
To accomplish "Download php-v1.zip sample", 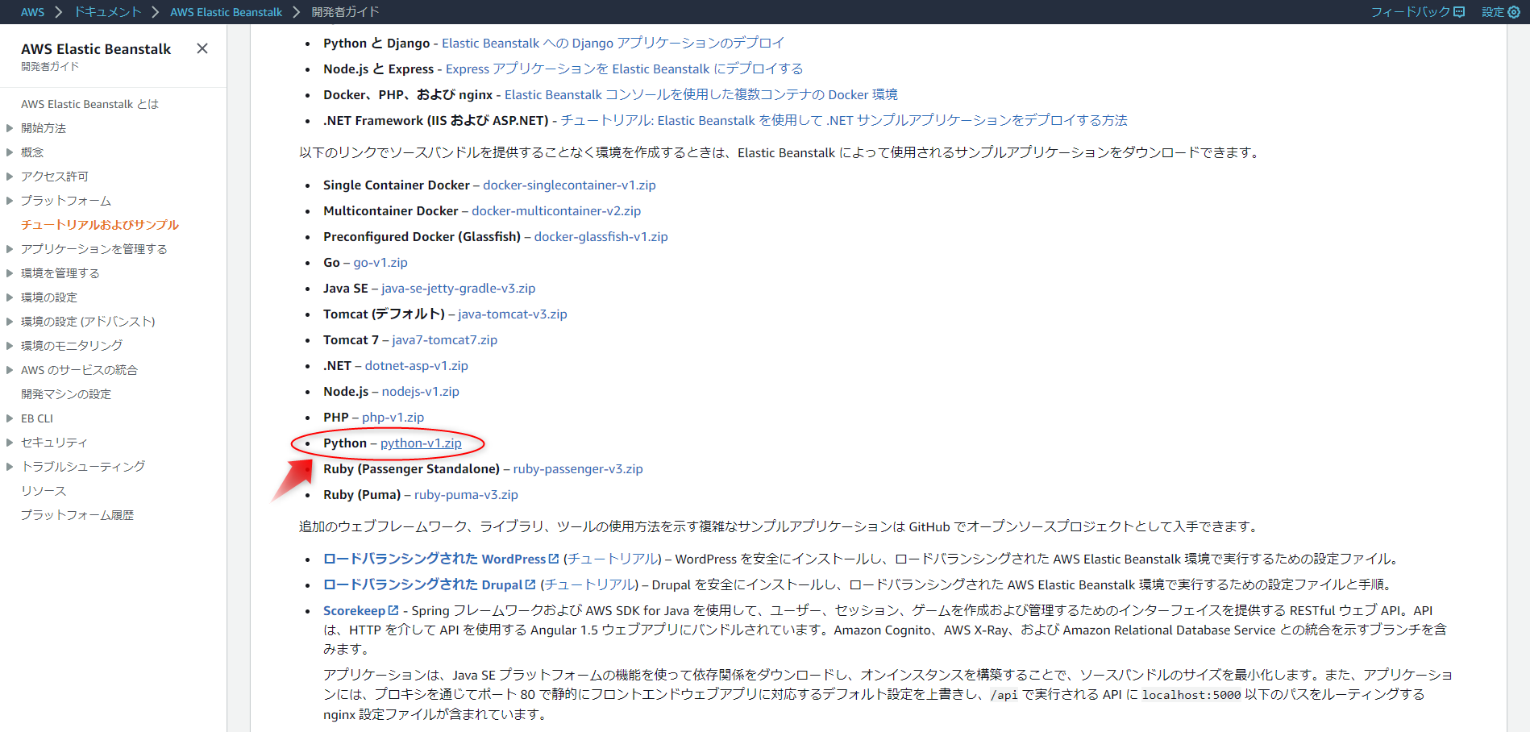I will [x=393, y=418].
